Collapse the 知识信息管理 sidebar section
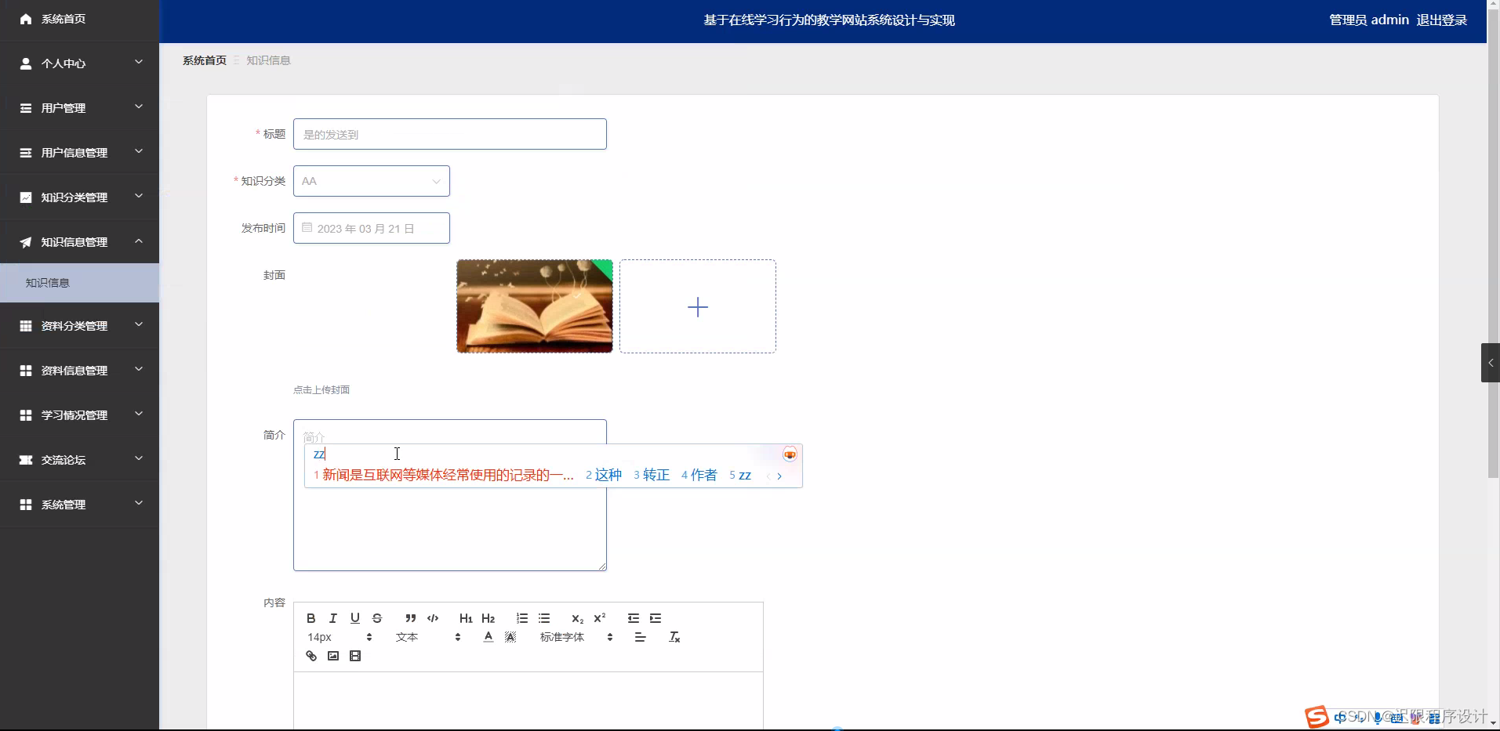Viewport: 1500px width, 731px height. (79, 241)
